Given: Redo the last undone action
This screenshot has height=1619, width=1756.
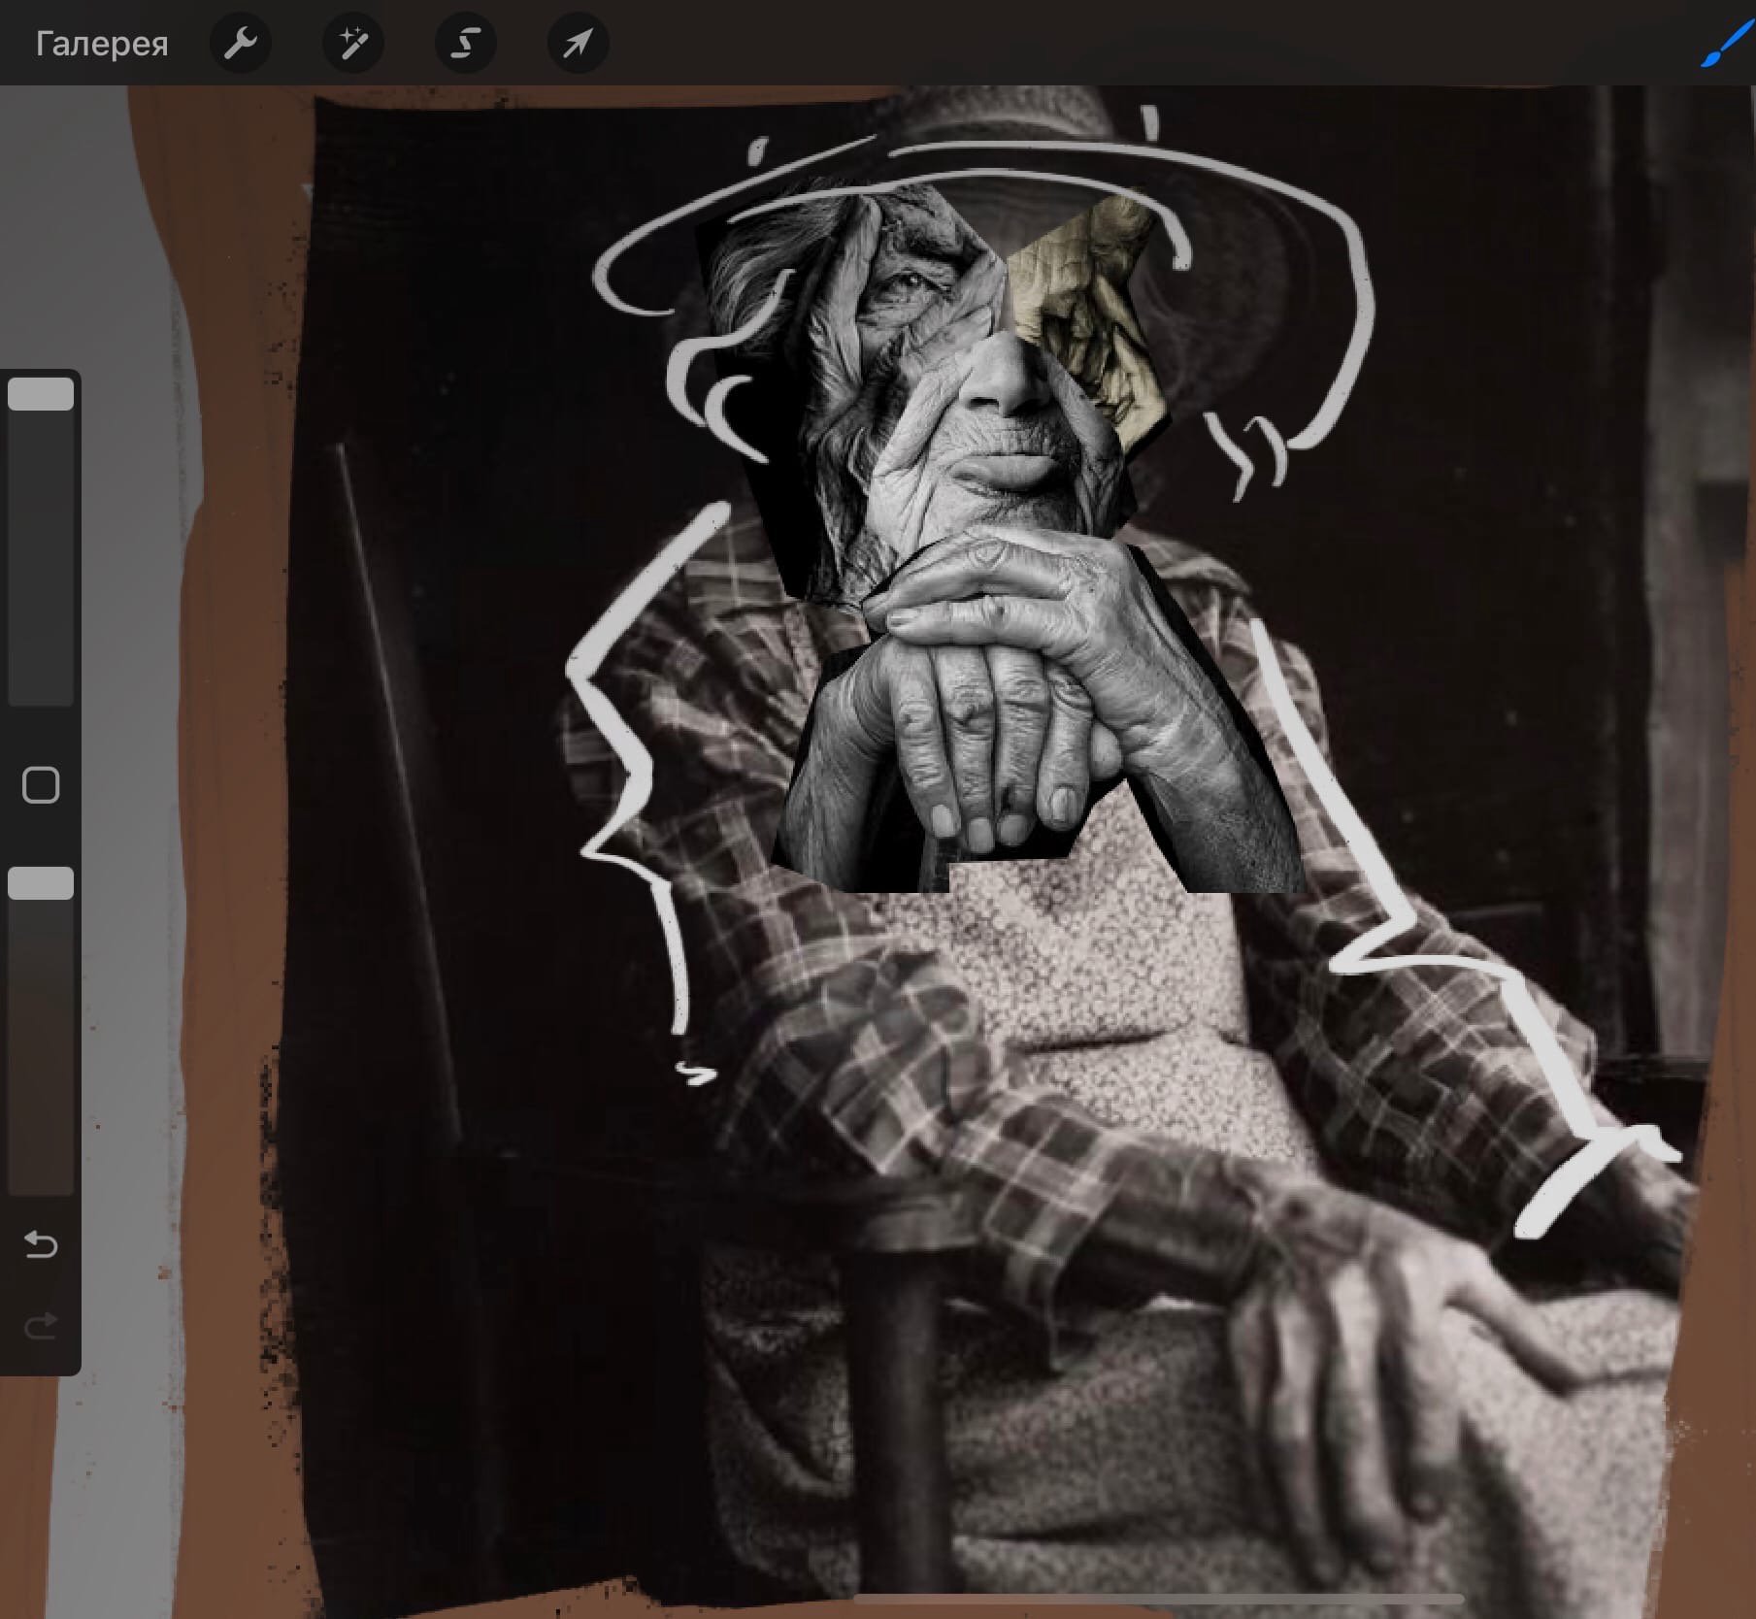Looking at the screenshot, I should click(41, 1326).
